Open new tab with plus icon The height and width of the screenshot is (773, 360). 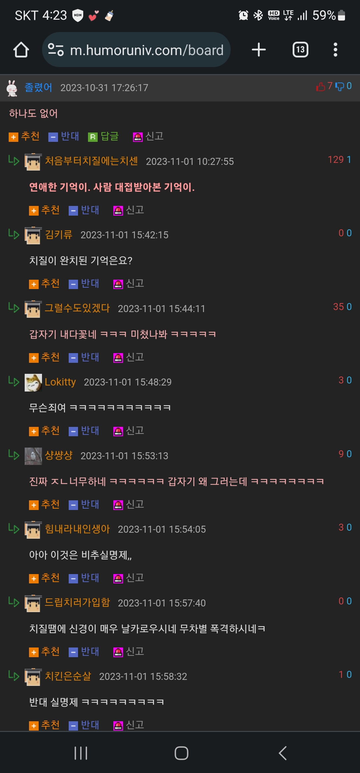pos(259,50)
